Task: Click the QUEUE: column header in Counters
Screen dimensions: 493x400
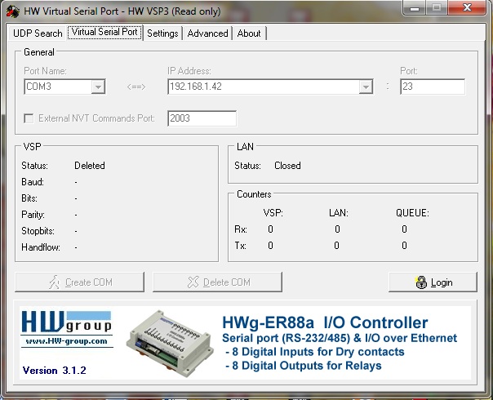Action: tap(412, 213)
